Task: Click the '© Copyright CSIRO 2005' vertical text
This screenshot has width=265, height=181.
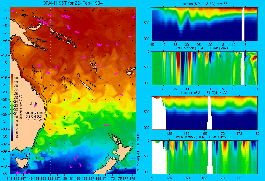Action: coord(138,152)
